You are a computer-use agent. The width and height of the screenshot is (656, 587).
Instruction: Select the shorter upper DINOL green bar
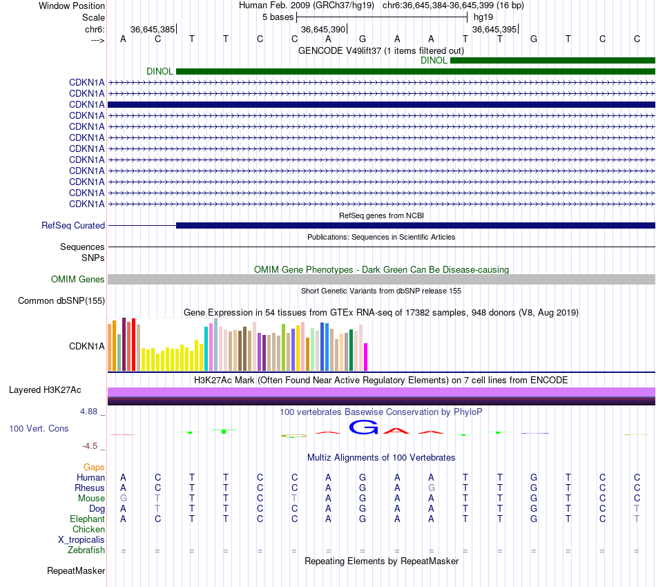coord(552,61)
